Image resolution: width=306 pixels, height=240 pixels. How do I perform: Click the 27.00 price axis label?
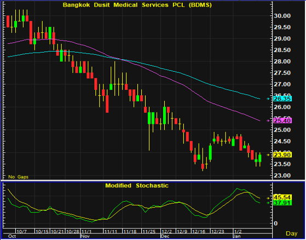coord(282,84)
